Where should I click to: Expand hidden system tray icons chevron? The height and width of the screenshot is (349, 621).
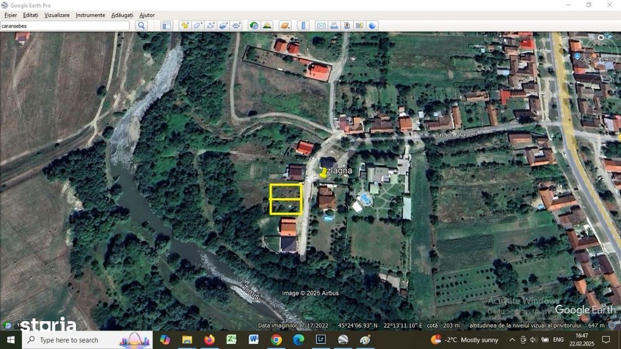512,340
